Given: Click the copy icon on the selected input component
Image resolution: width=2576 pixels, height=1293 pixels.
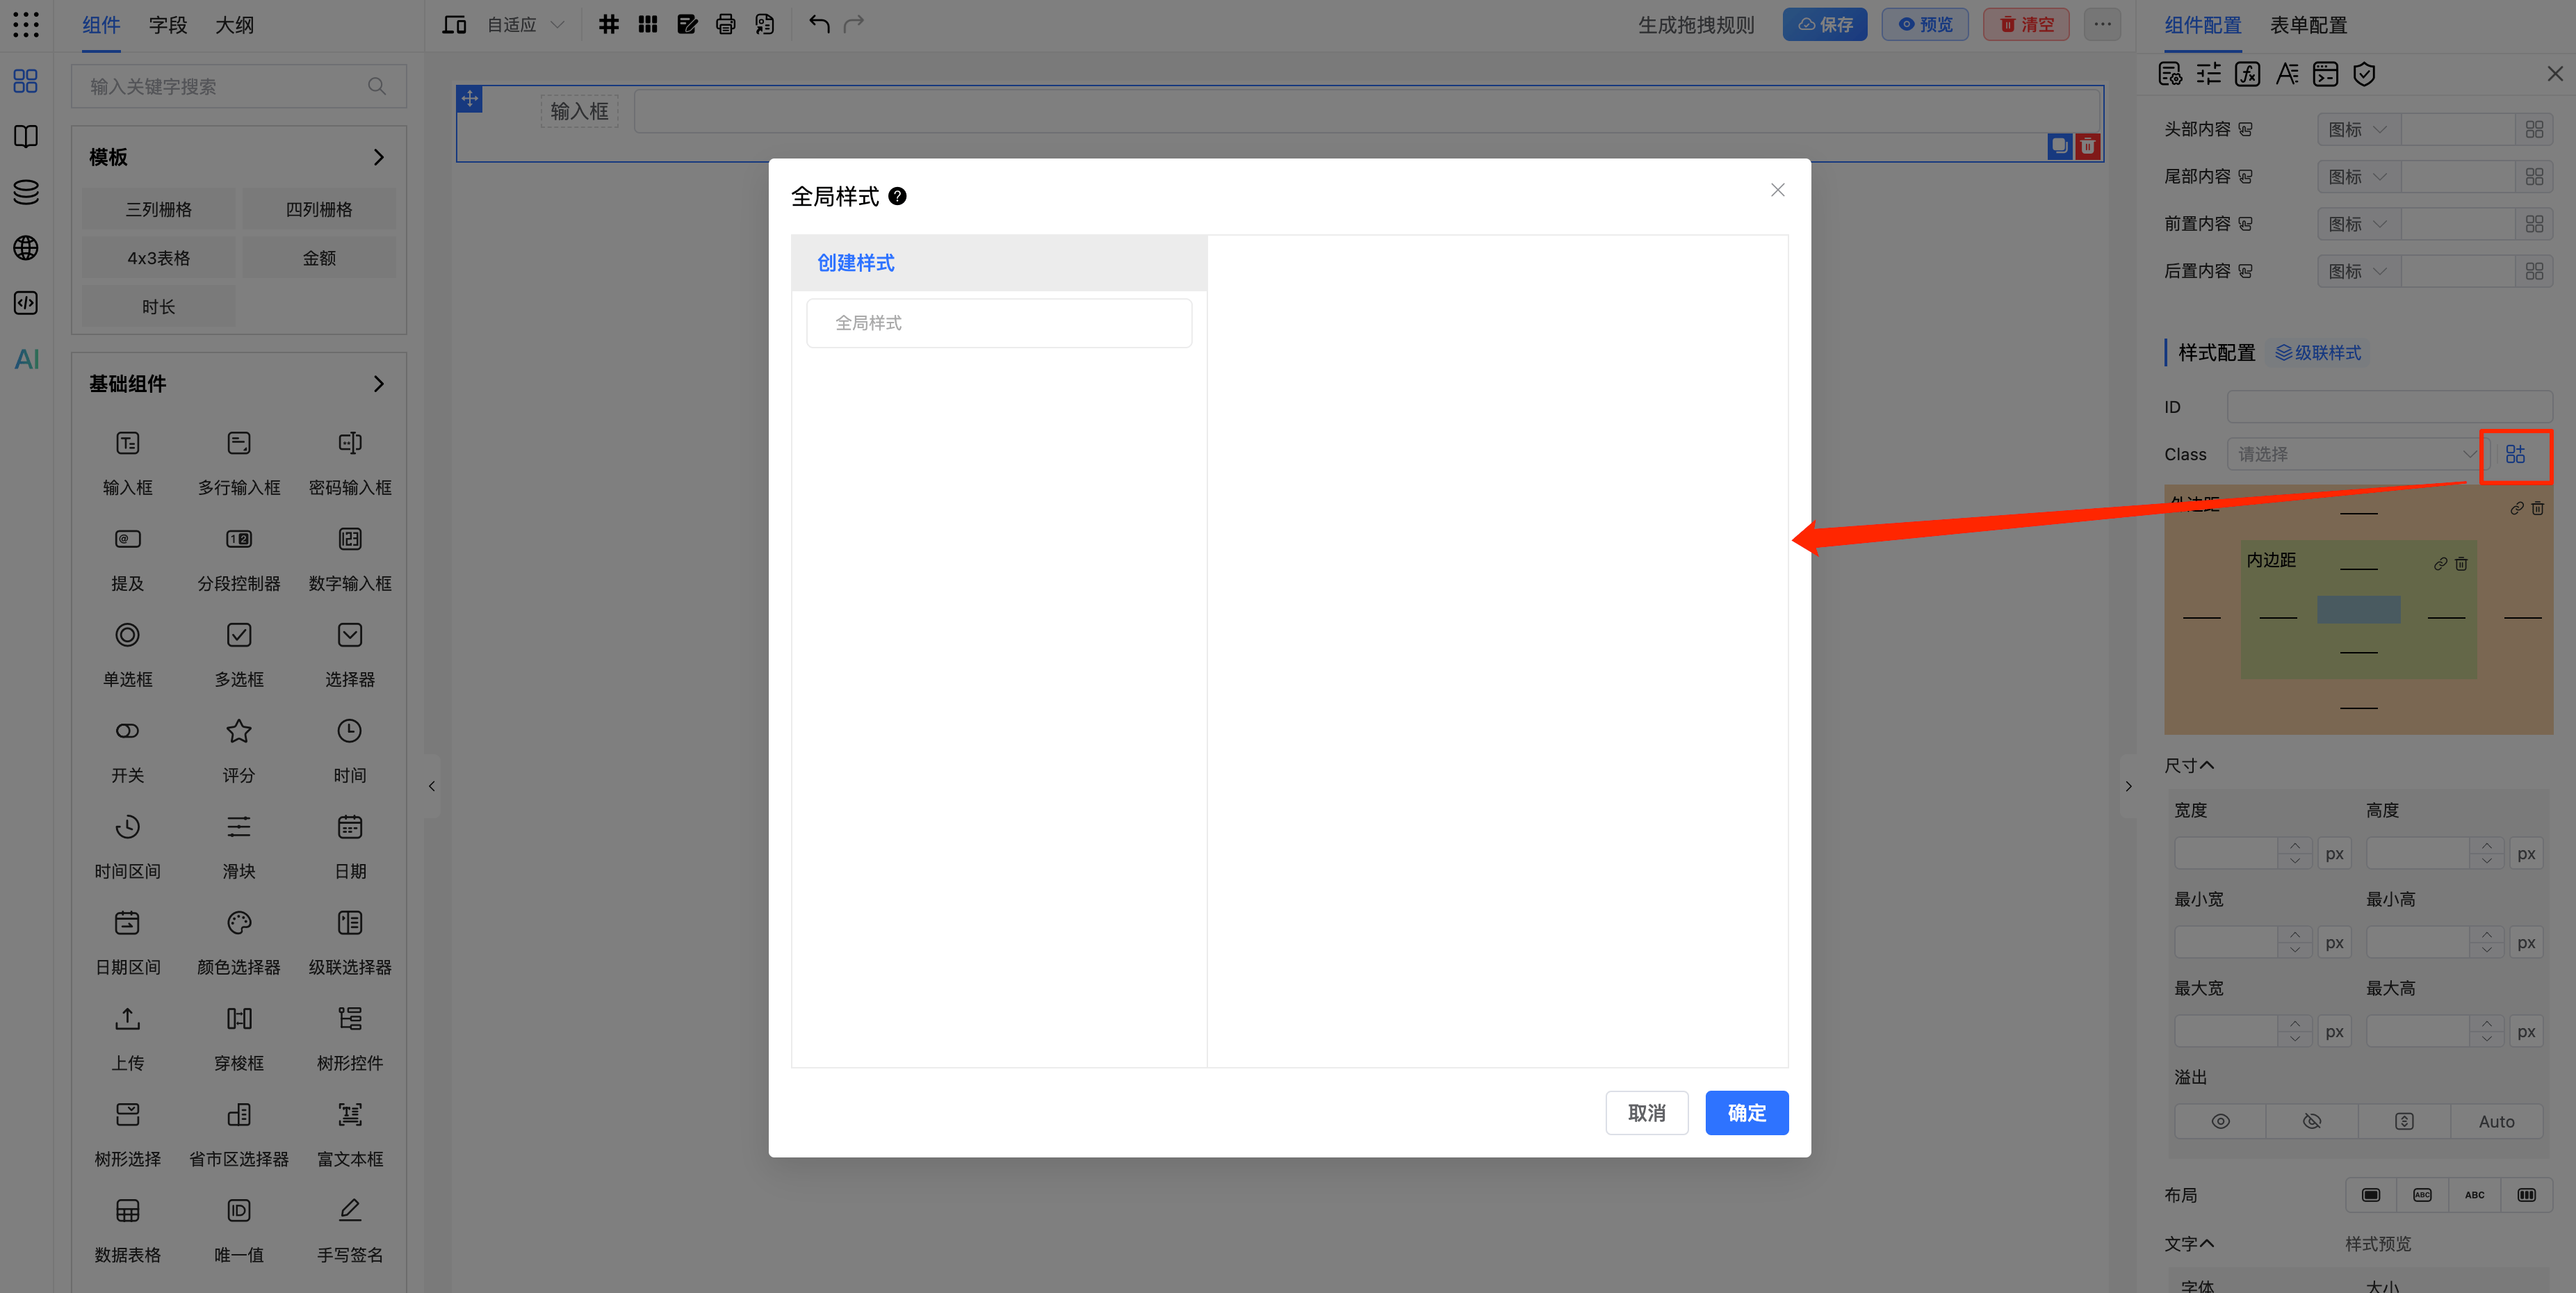Looking at the screenshot, I should point(2059,146).
